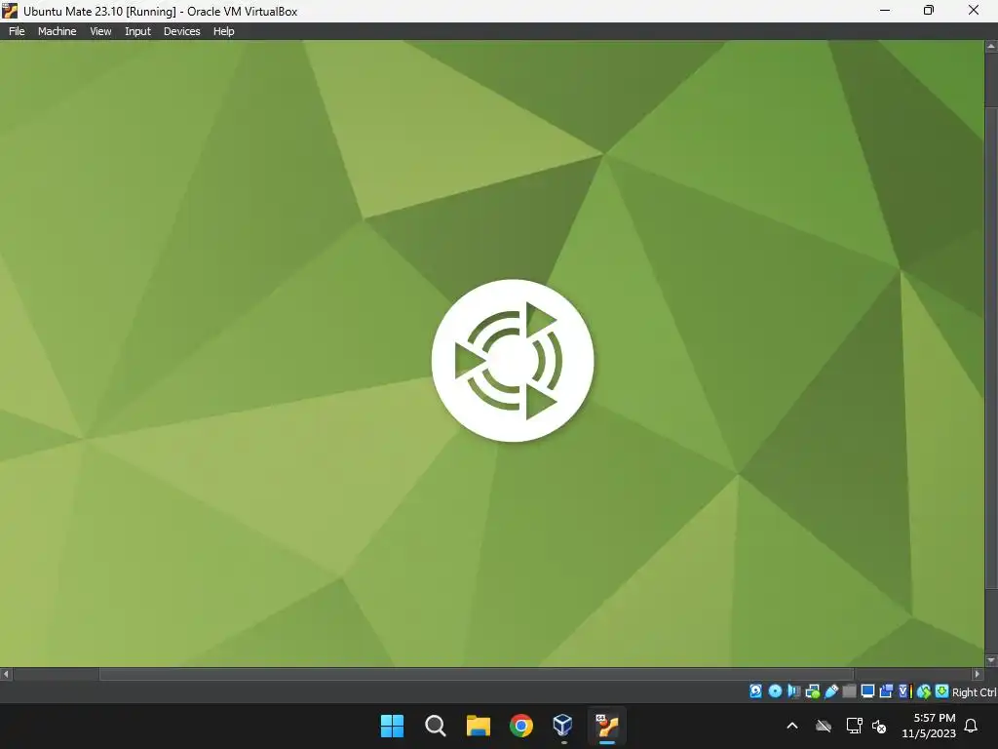Image resolution: width=998 pixels, height=749 pixels.
Task: Open the clock showing 5:57 PM
Action: 929,726
